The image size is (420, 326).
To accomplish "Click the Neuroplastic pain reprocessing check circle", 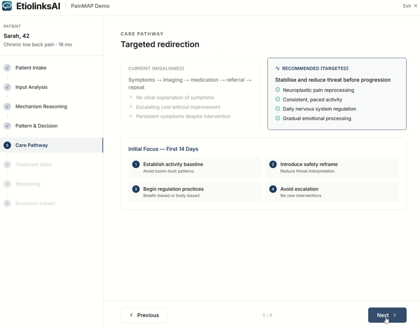I will pyautogui.click(x=277, y=90).
